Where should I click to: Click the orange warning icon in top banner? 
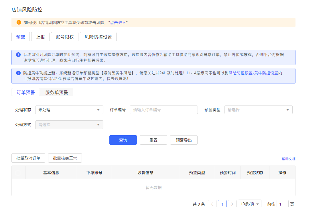pos(19,22)
